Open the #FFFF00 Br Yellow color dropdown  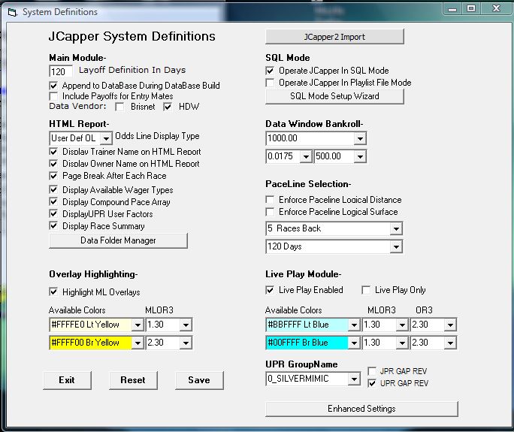(x=138, y=343)
